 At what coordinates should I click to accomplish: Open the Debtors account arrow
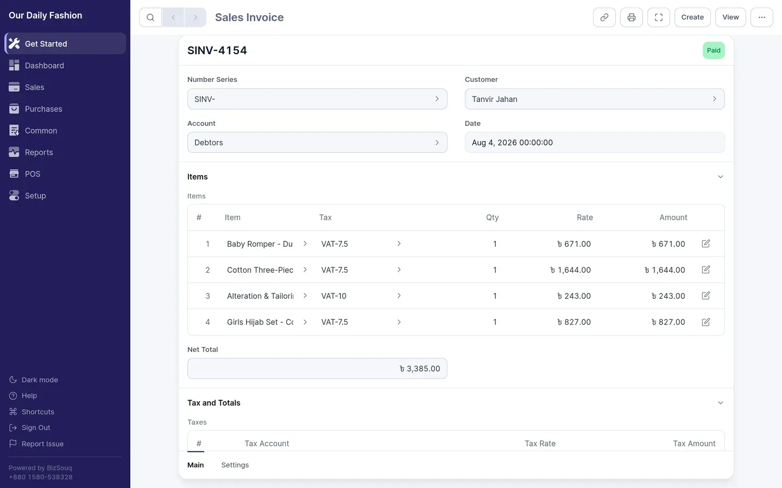coord(437,143)
